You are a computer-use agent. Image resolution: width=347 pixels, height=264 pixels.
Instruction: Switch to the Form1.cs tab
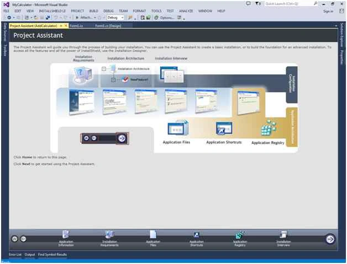click(x=76, y=25)
